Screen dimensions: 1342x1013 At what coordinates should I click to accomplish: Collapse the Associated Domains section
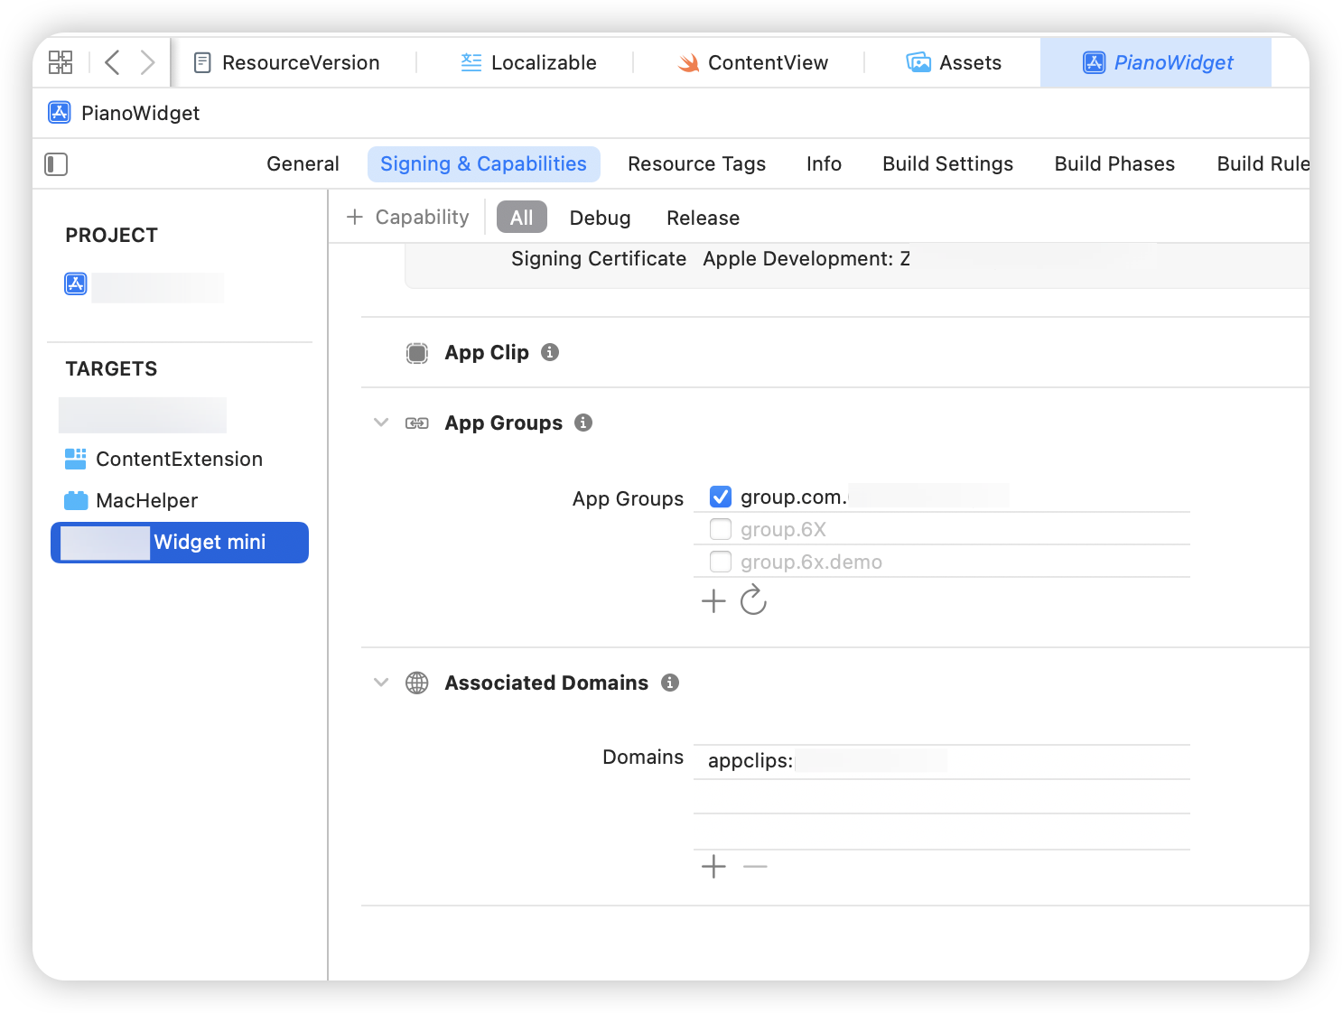point(381,683)
